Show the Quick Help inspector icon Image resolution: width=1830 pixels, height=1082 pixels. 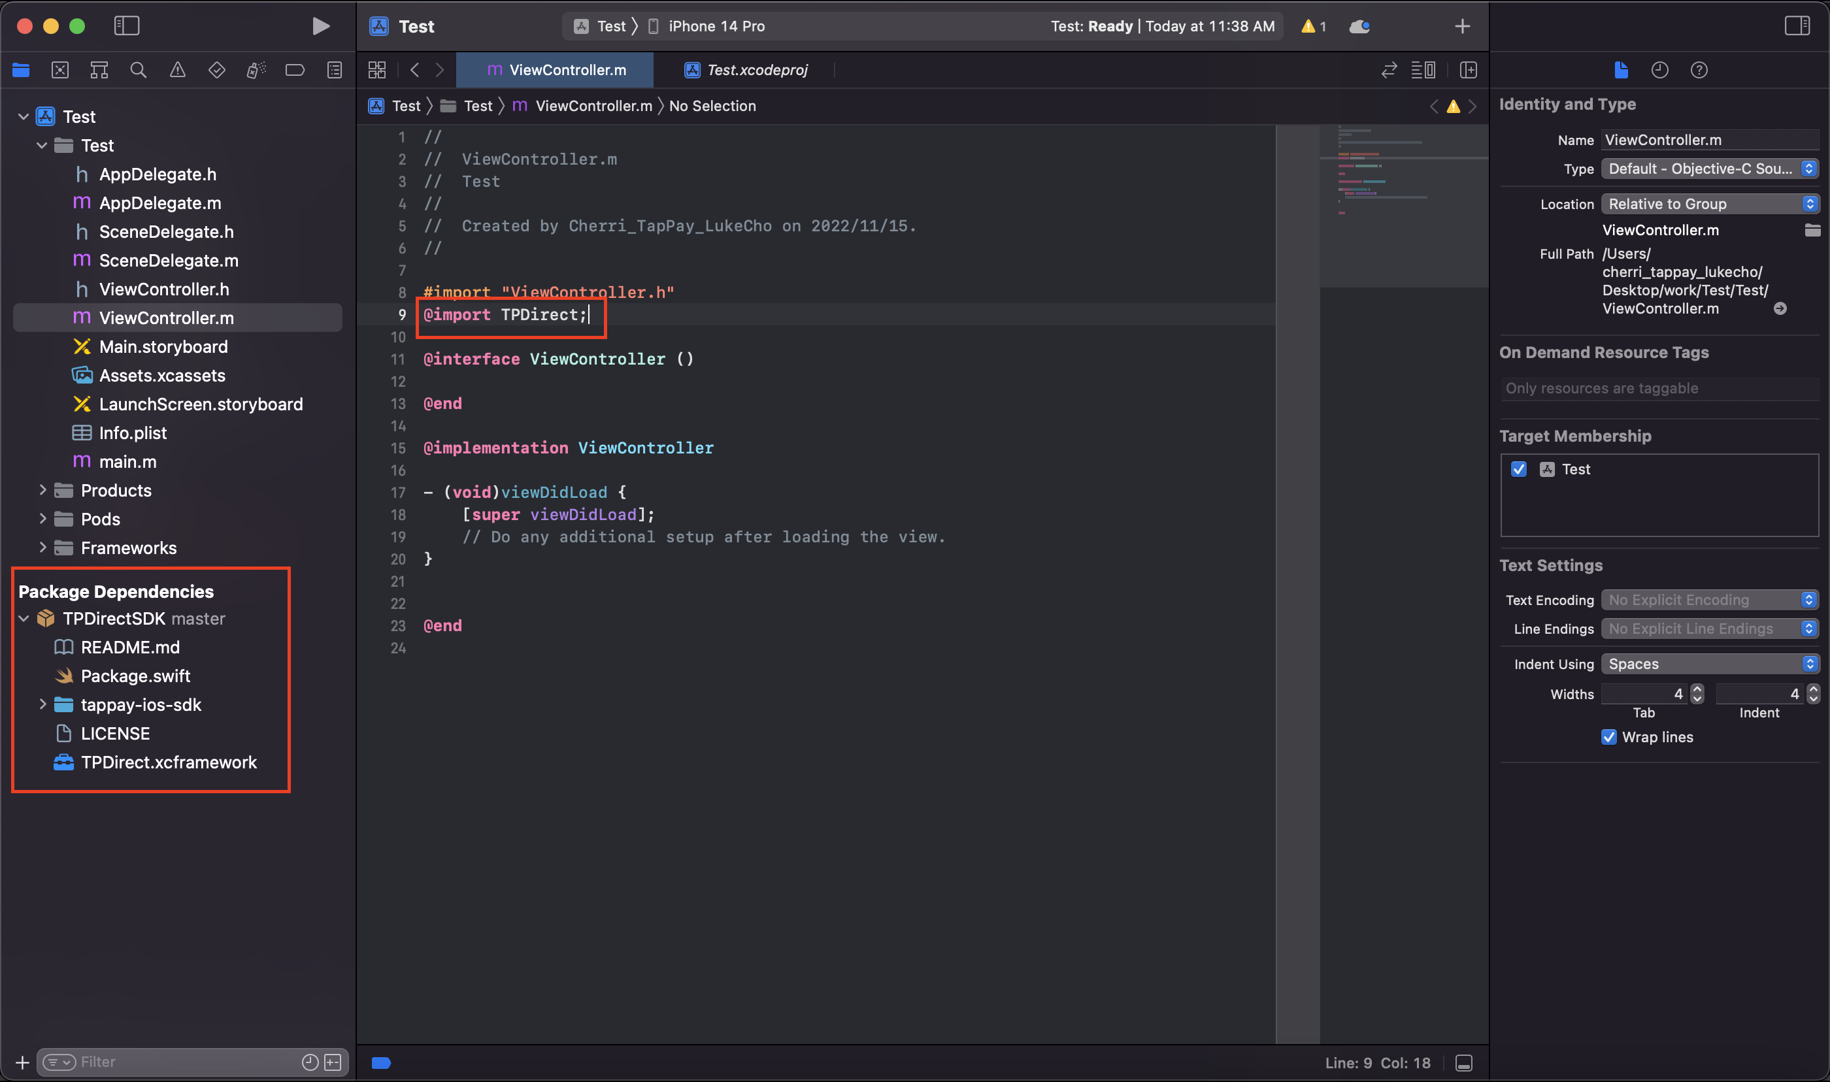(x=1699, y=70)
